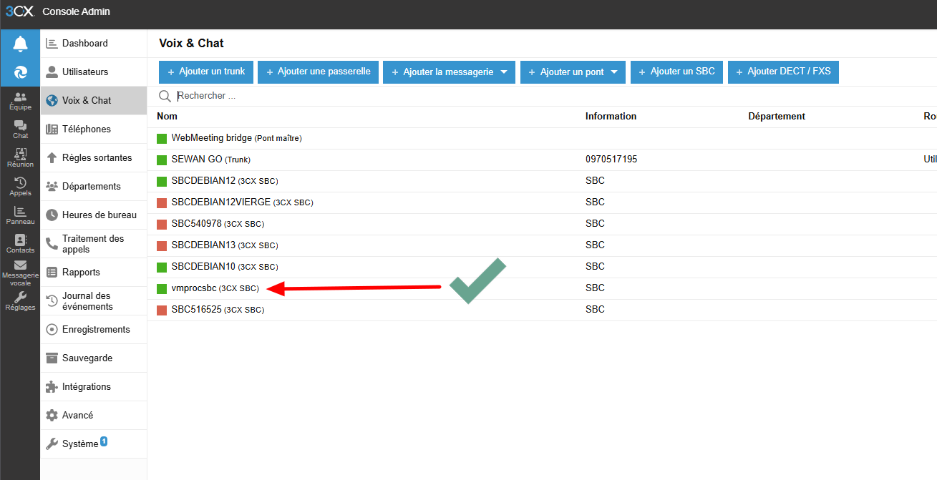Click red status square of SBCDEBIAN13

coord(162,245)
